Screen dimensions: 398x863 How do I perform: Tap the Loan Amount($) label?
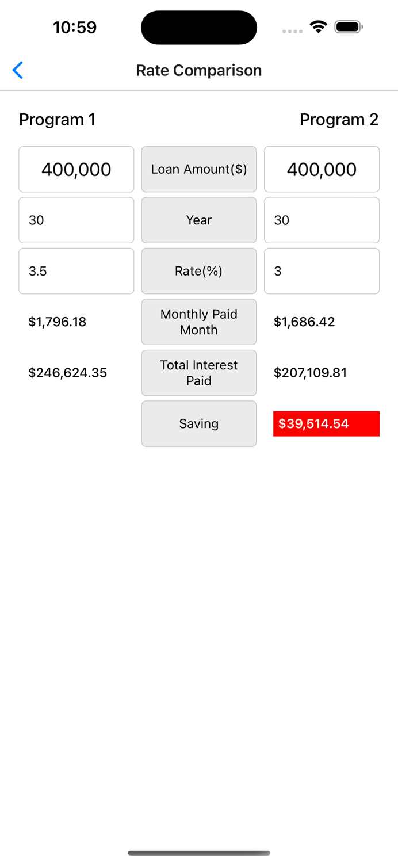point(199,169)
